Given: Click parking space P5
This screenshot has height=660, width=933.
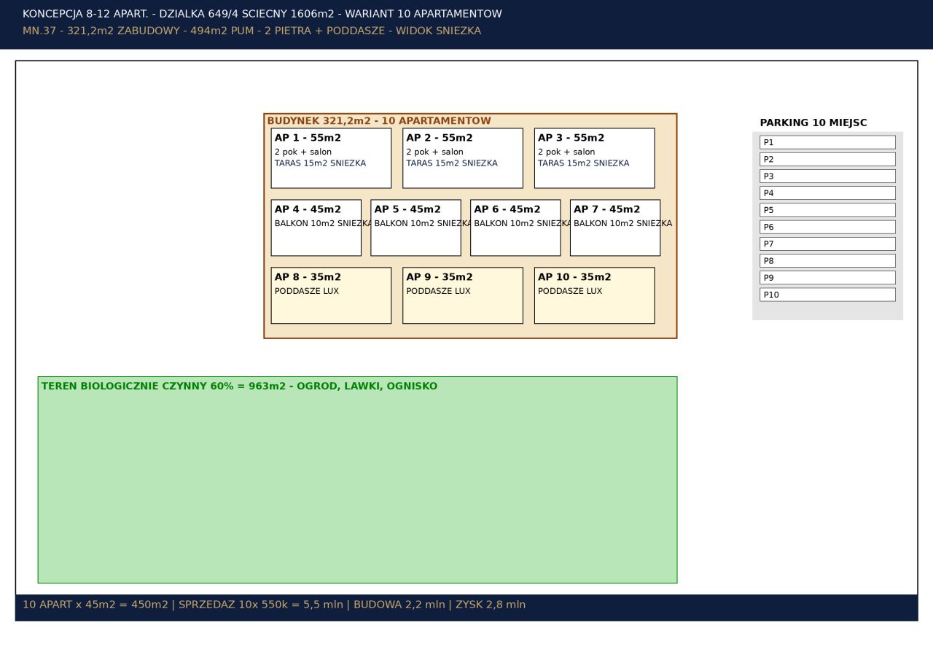Looking at the screenshot, I should point(827,210).
